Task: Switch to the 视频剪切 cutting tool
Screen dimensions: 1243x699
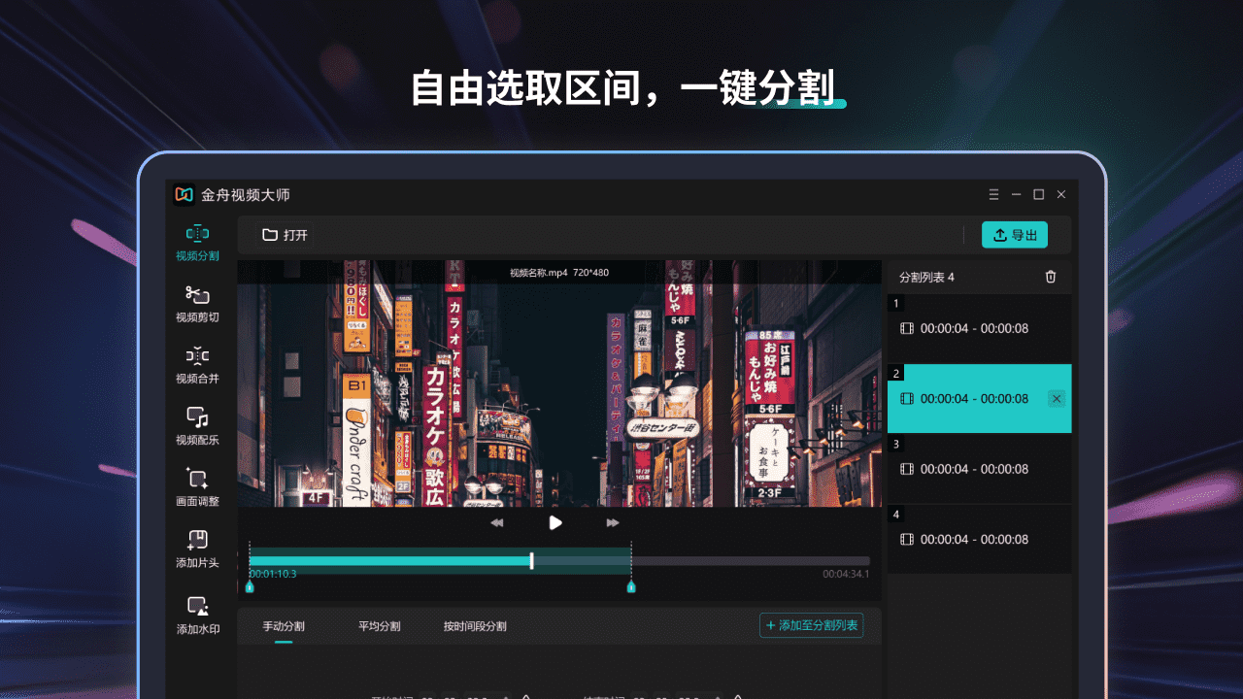Action: click(x=197, y=303)
